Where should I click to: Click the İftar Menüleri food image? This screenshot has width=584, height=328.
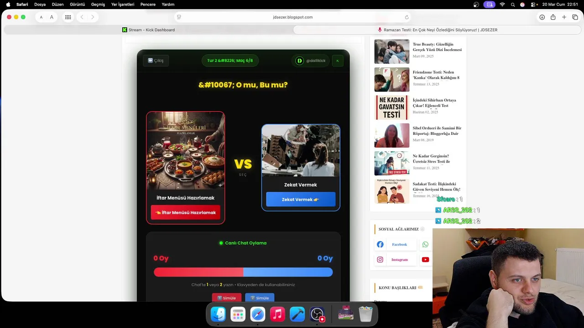(185, 151)
